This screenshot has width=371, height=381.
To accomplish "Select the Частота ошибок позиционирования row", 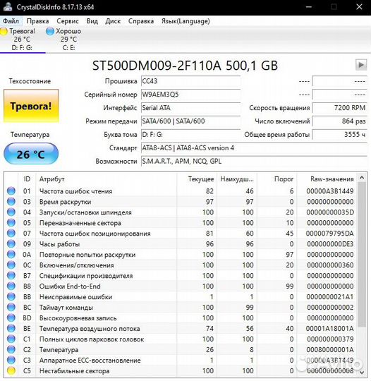I will tap(181, 234).
